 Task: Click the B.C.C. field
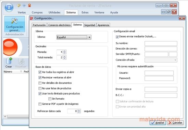click(x=161, y=95)
